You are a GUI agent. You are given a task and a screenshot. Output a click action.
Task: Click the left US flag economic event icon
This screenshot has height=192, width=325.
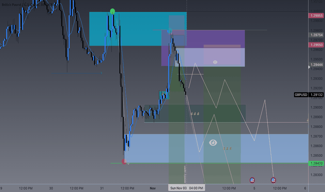click(x=252, y=180)
